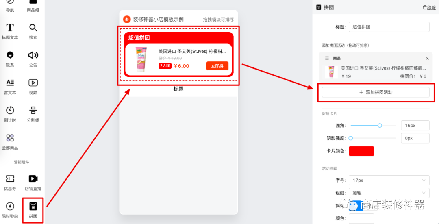Click 移除 to remove the 拼团 module
This screenshot has height=224, width=439.
click(x=429, y=8)
